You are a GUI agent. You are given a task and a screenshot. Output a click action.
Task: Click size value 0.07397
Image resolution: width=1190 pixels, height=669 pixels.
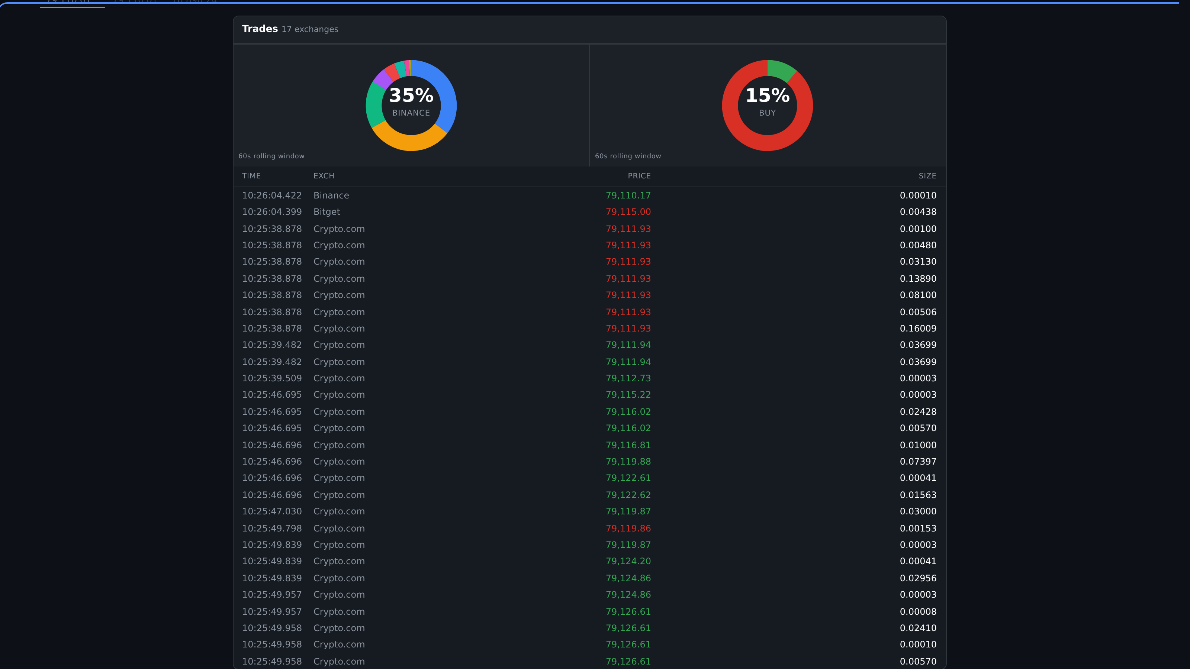[x=918, y=462]
